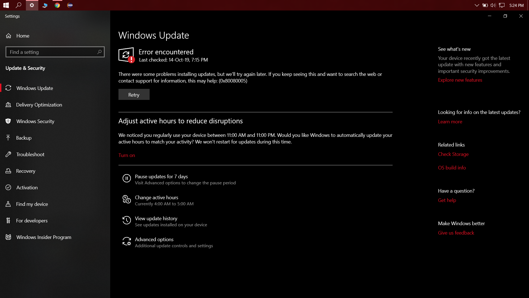This screenshot has width=529, height=298.
Task: Click the Activation checkmark circle icon
Action: coord(8,187)
